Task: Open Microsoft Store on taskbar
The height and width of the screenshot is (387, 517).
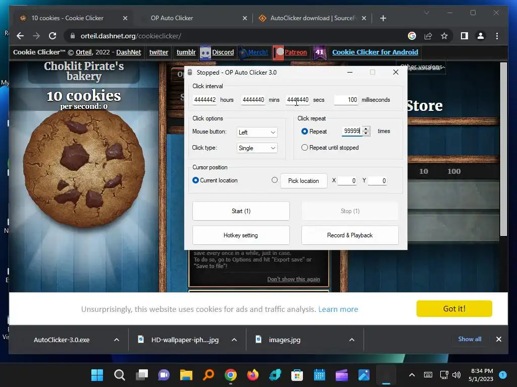Action: (x=297, y=375)
